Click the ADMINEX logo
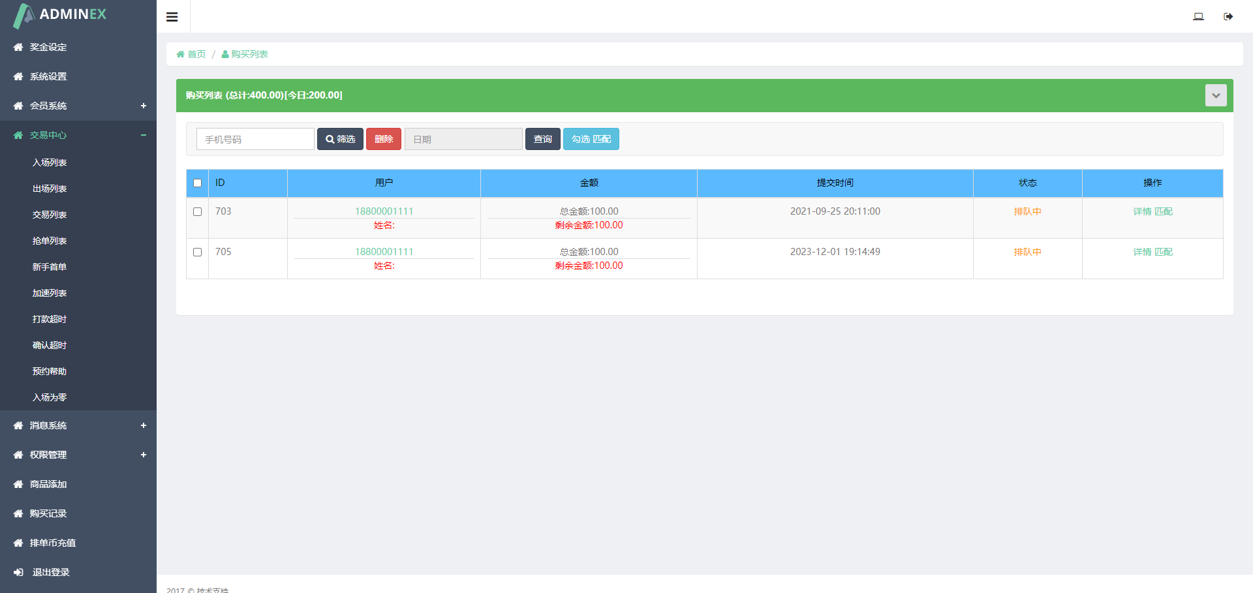This screenshot has width=1253, height=593. (60, 15)
